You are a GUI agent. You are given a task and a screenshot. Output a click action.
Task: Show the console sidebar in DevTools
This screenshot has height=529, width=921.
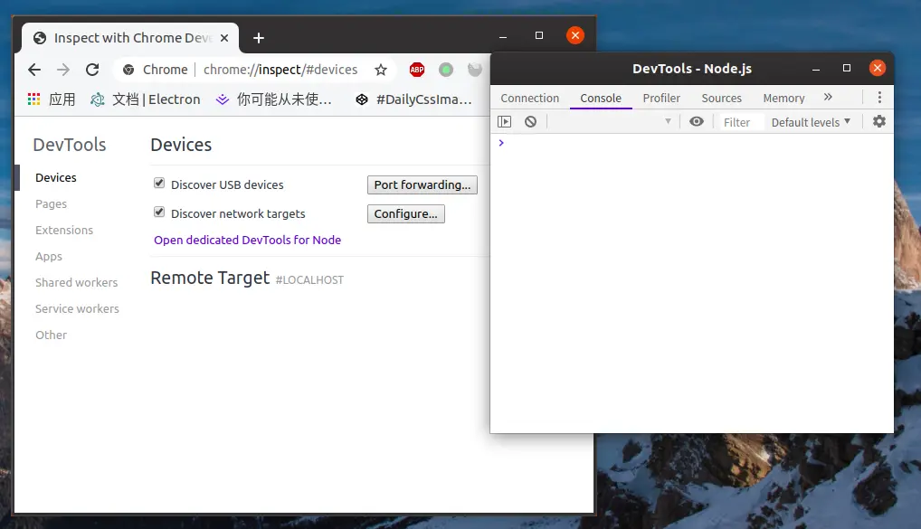coord(505,121)
